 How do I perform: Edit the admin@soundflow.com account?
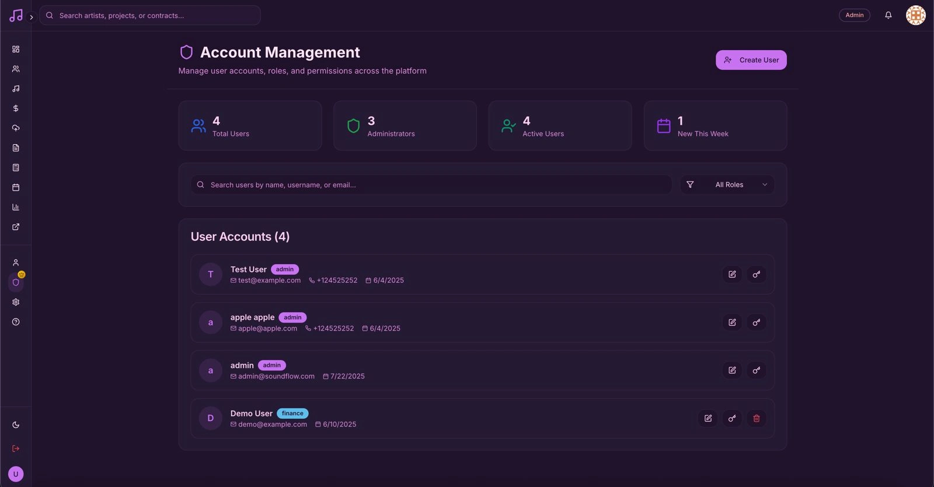(x=732, y=370)
